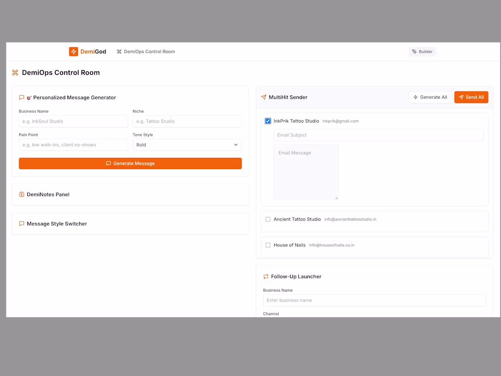Open the Tone Style dropdown
The width and height of the screenshot is (501, 376).
(187, 144)
